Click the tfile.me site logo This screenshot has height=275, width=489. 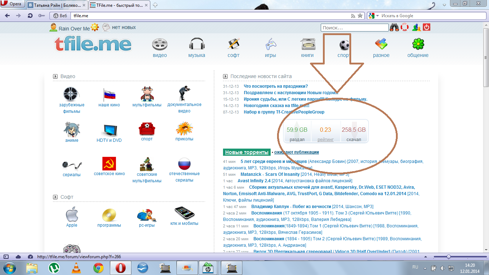coord(93,44)
